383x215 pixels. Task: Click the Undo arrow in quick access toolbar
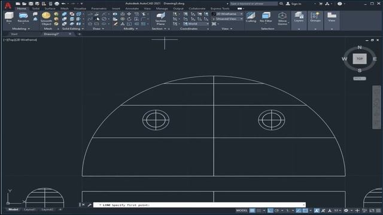pos(63,4)
